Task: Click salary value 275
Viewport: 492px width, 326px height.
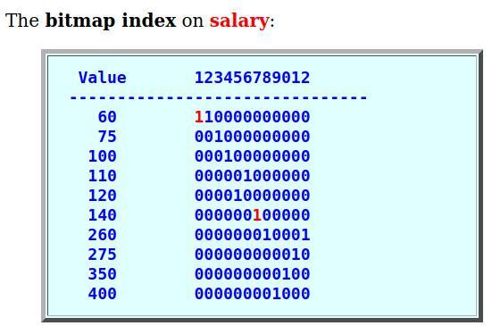Action: pos(103,255)
